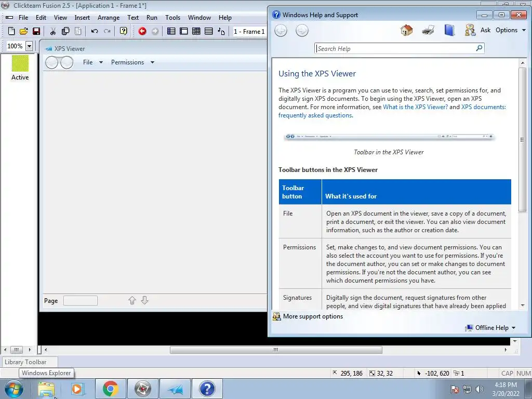Click the XPS Viewer page up arrow
Viewport: 532px width, 399px height.
coord(132,300)
